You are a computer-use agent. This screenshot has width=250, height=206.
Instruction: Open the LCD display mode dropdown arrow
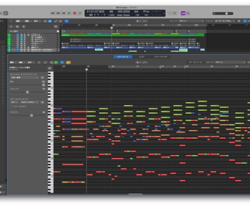pyautogui.click(x=164, y=13)
